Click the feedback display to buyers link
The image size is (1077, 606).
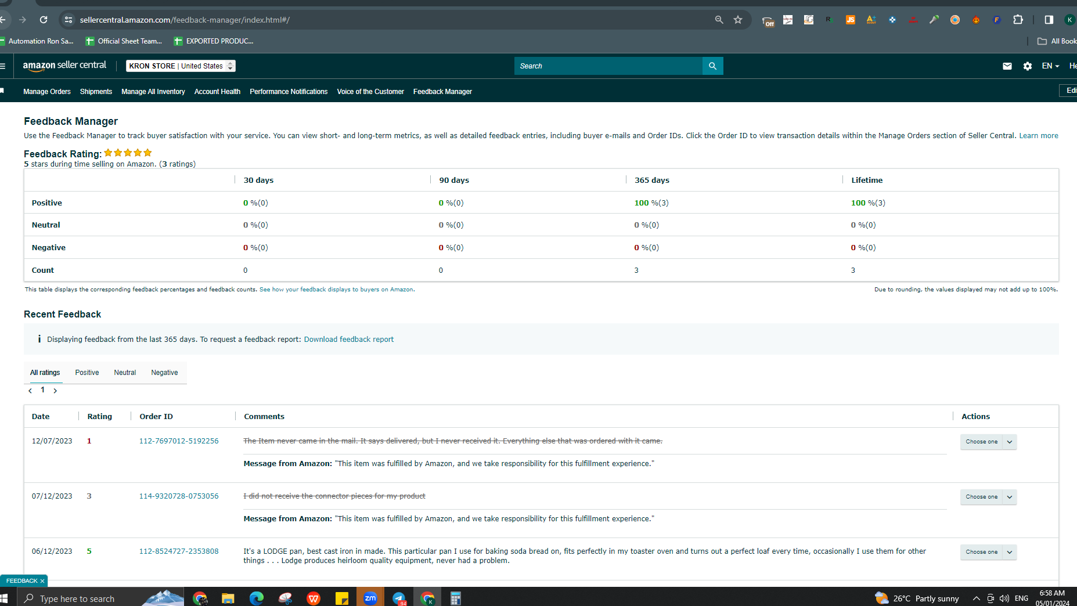336,290
